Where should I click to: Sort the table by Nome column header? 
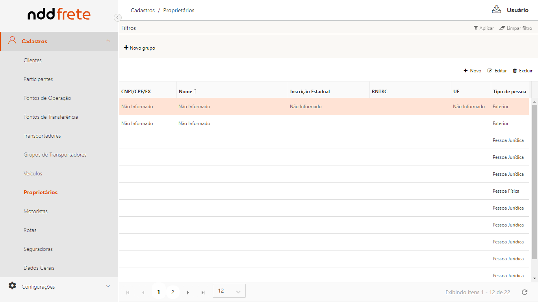(186, 92)
